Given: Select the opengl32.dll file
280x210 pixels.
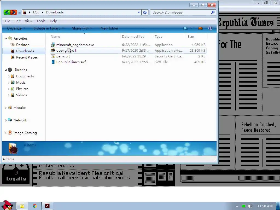Looking at the screenshot, I should tap(128, 51).
